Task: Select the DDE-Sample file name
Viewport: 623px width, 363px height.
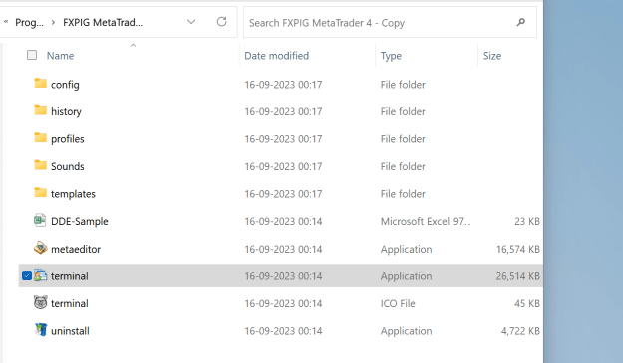Action: point(80,221)
